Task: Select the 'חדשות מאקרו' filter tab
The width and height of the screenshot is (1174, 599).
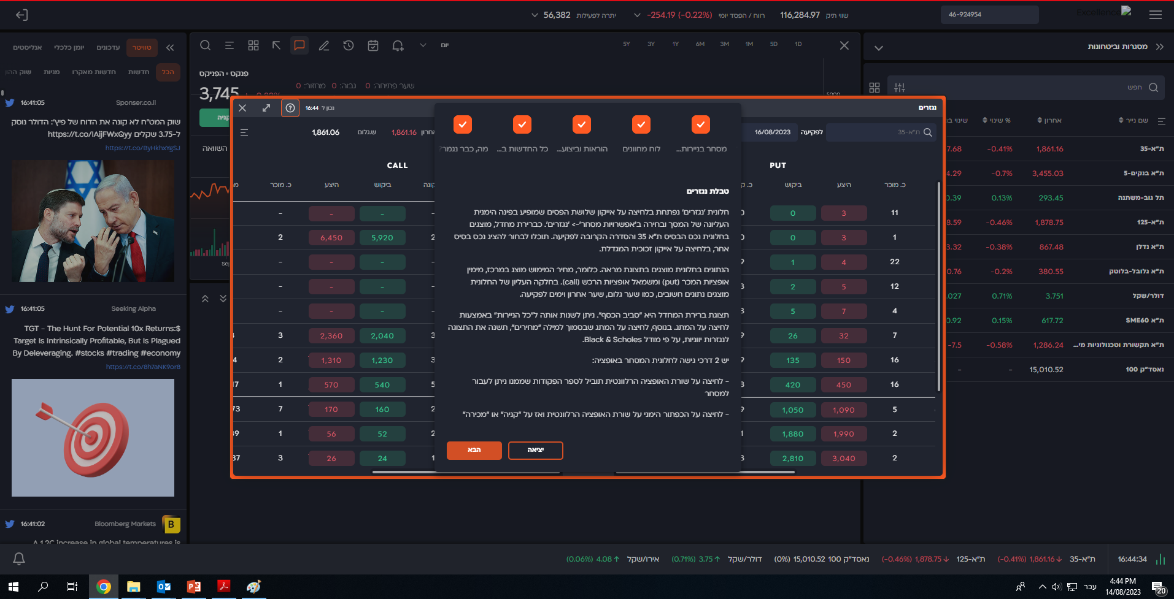Action: (x=94, y=72)
